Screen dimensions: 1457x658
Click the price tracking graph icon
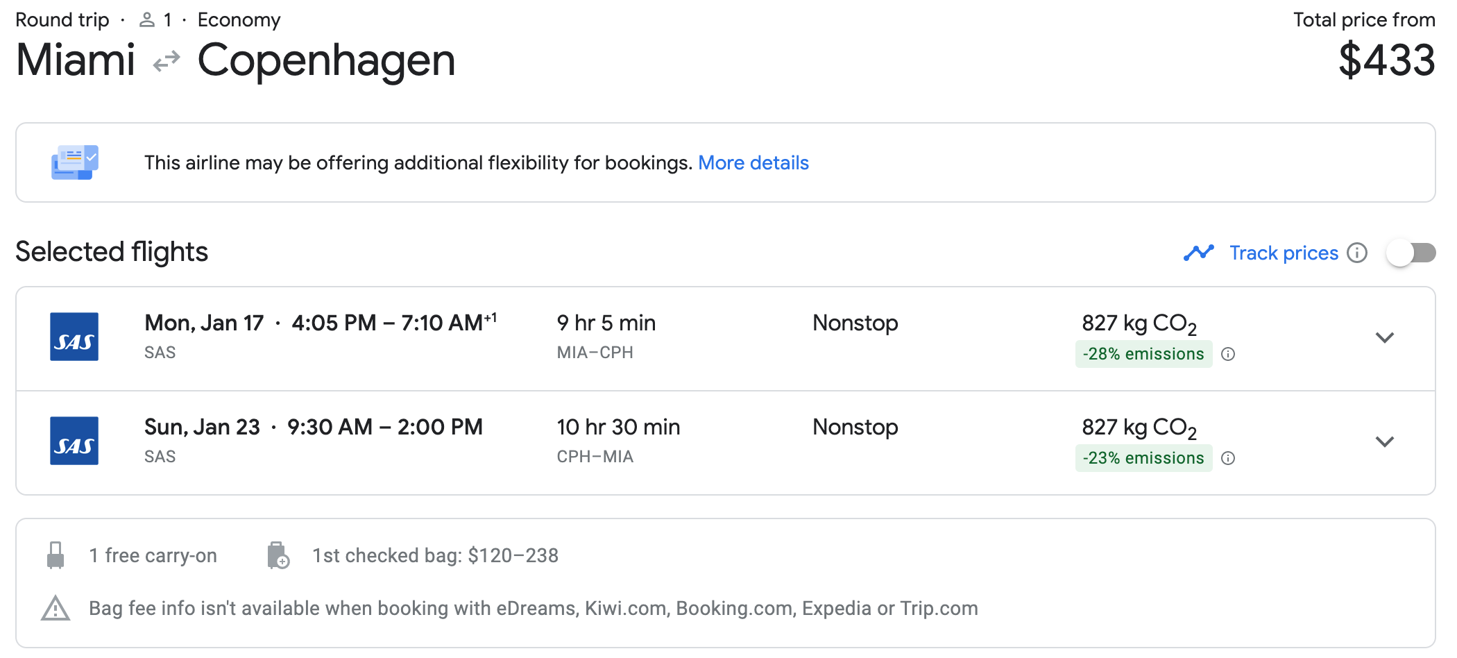pyautogui.click(x=1198, y=253)
